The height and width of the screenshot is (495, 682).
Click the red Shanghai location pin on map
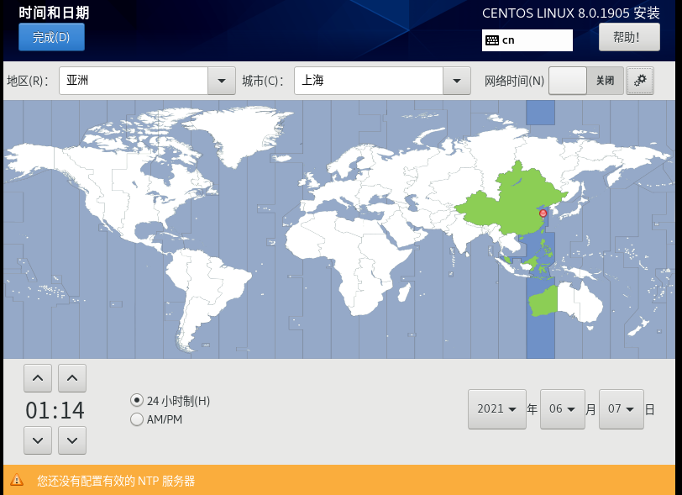(x=543, y=213)
